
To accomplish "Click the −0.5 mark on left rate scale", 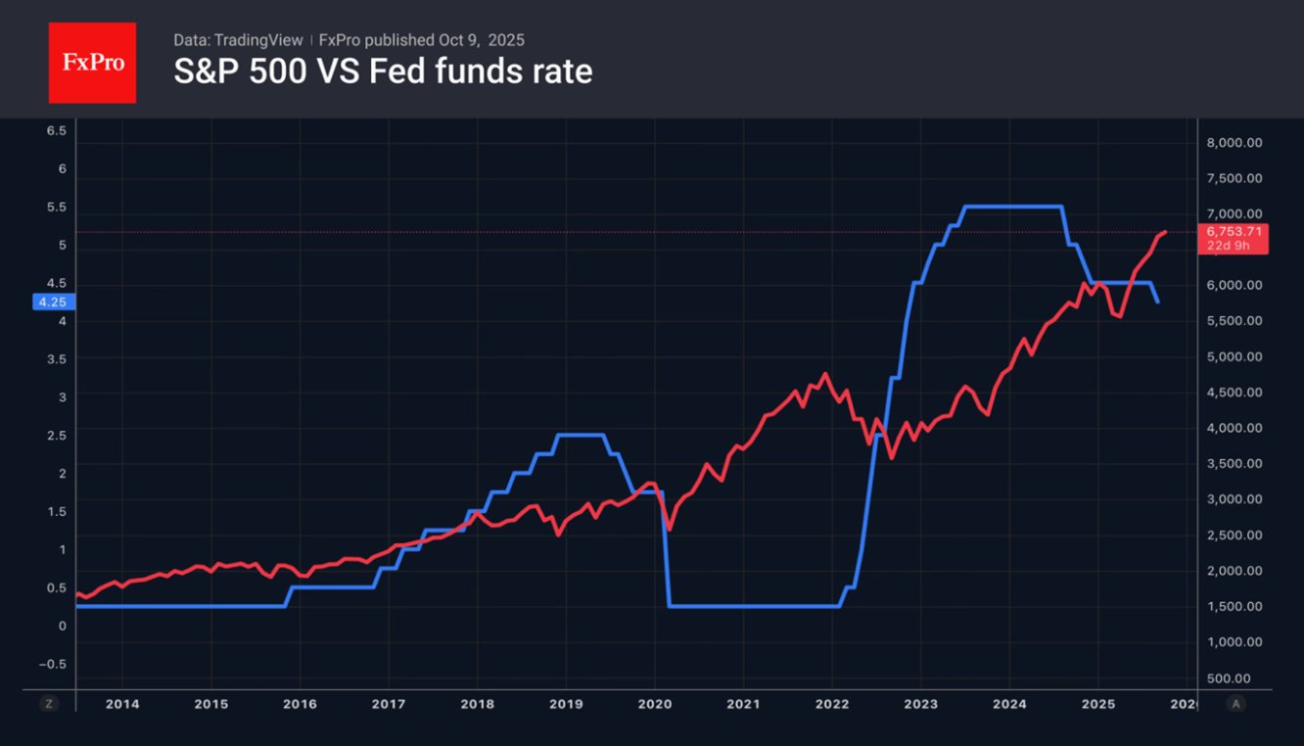I will [x=53, y=664].
